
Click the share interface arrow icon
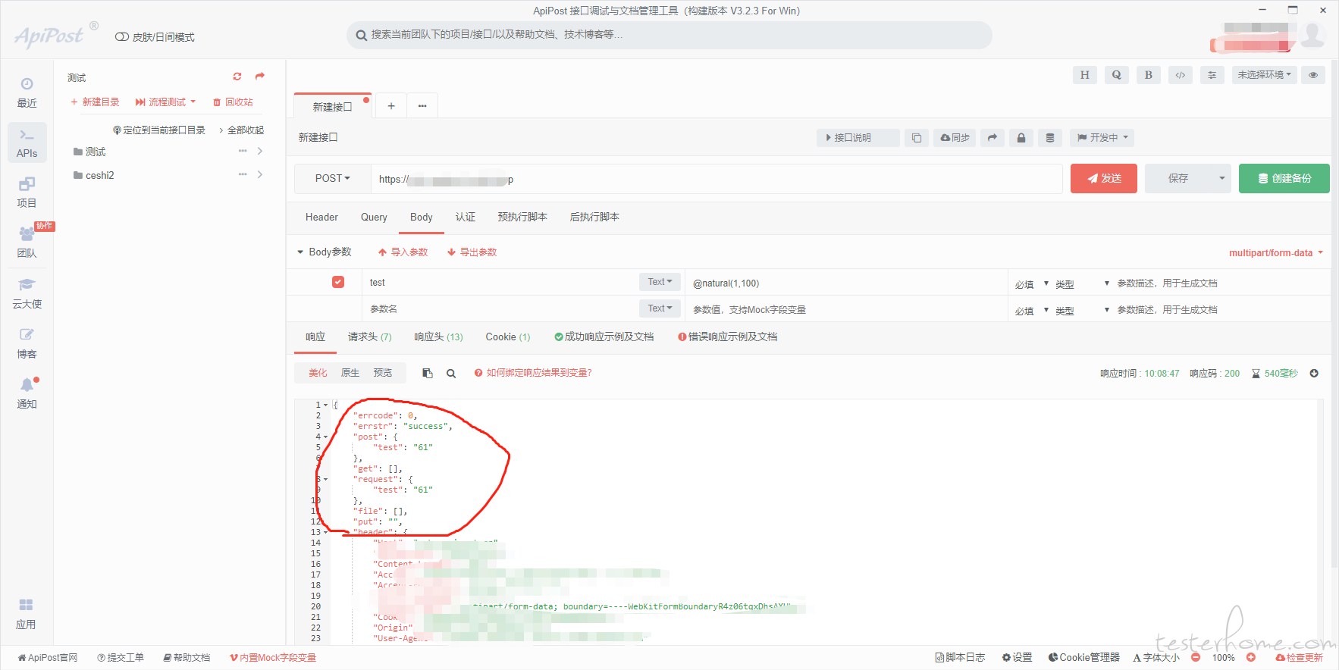click(992, 138)
